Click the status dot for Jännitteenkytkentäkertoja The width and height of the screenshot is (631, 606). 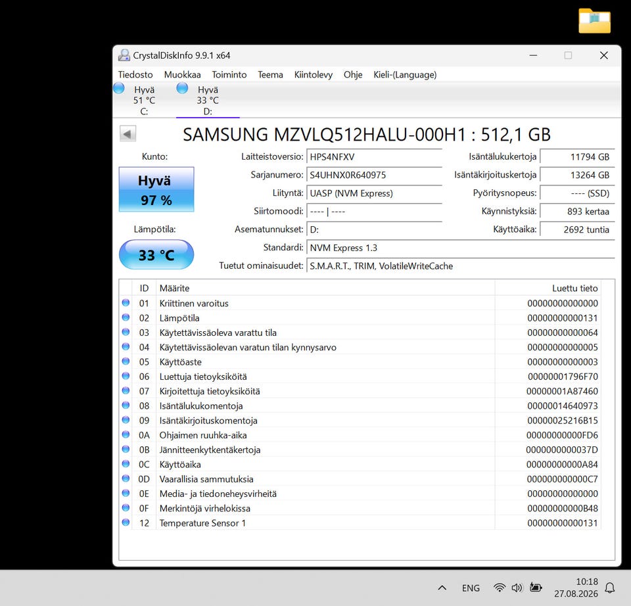(x=126, y=449)
